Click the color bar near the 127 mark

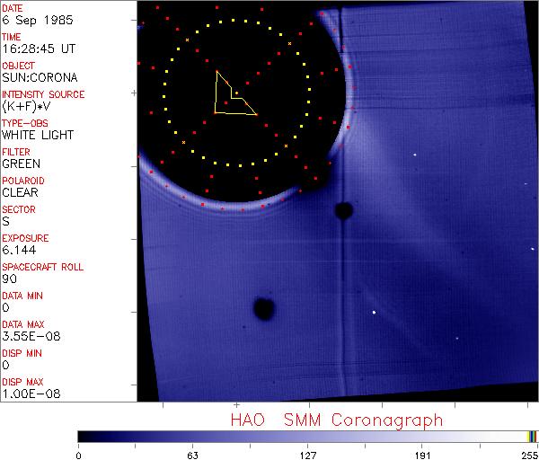pyautogui.click(x=307, y=436)
